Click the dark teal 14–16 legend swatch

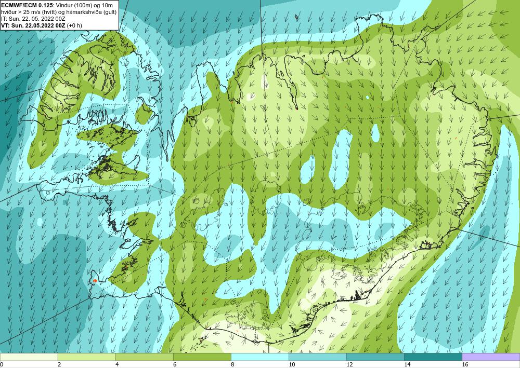pyautogui.click(x=433, y=357)
